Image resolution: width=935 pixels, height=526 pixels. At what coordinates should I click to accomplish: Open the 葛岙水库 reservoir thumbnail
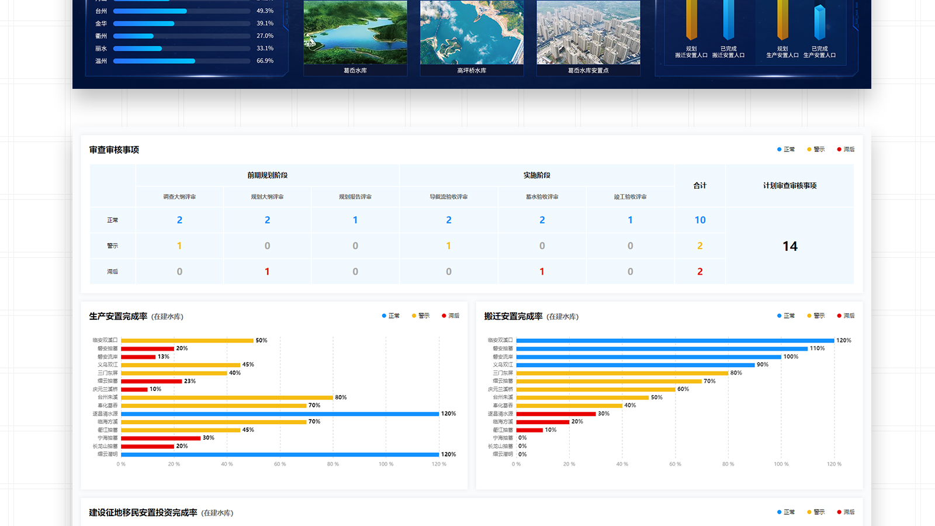(355, 33)
